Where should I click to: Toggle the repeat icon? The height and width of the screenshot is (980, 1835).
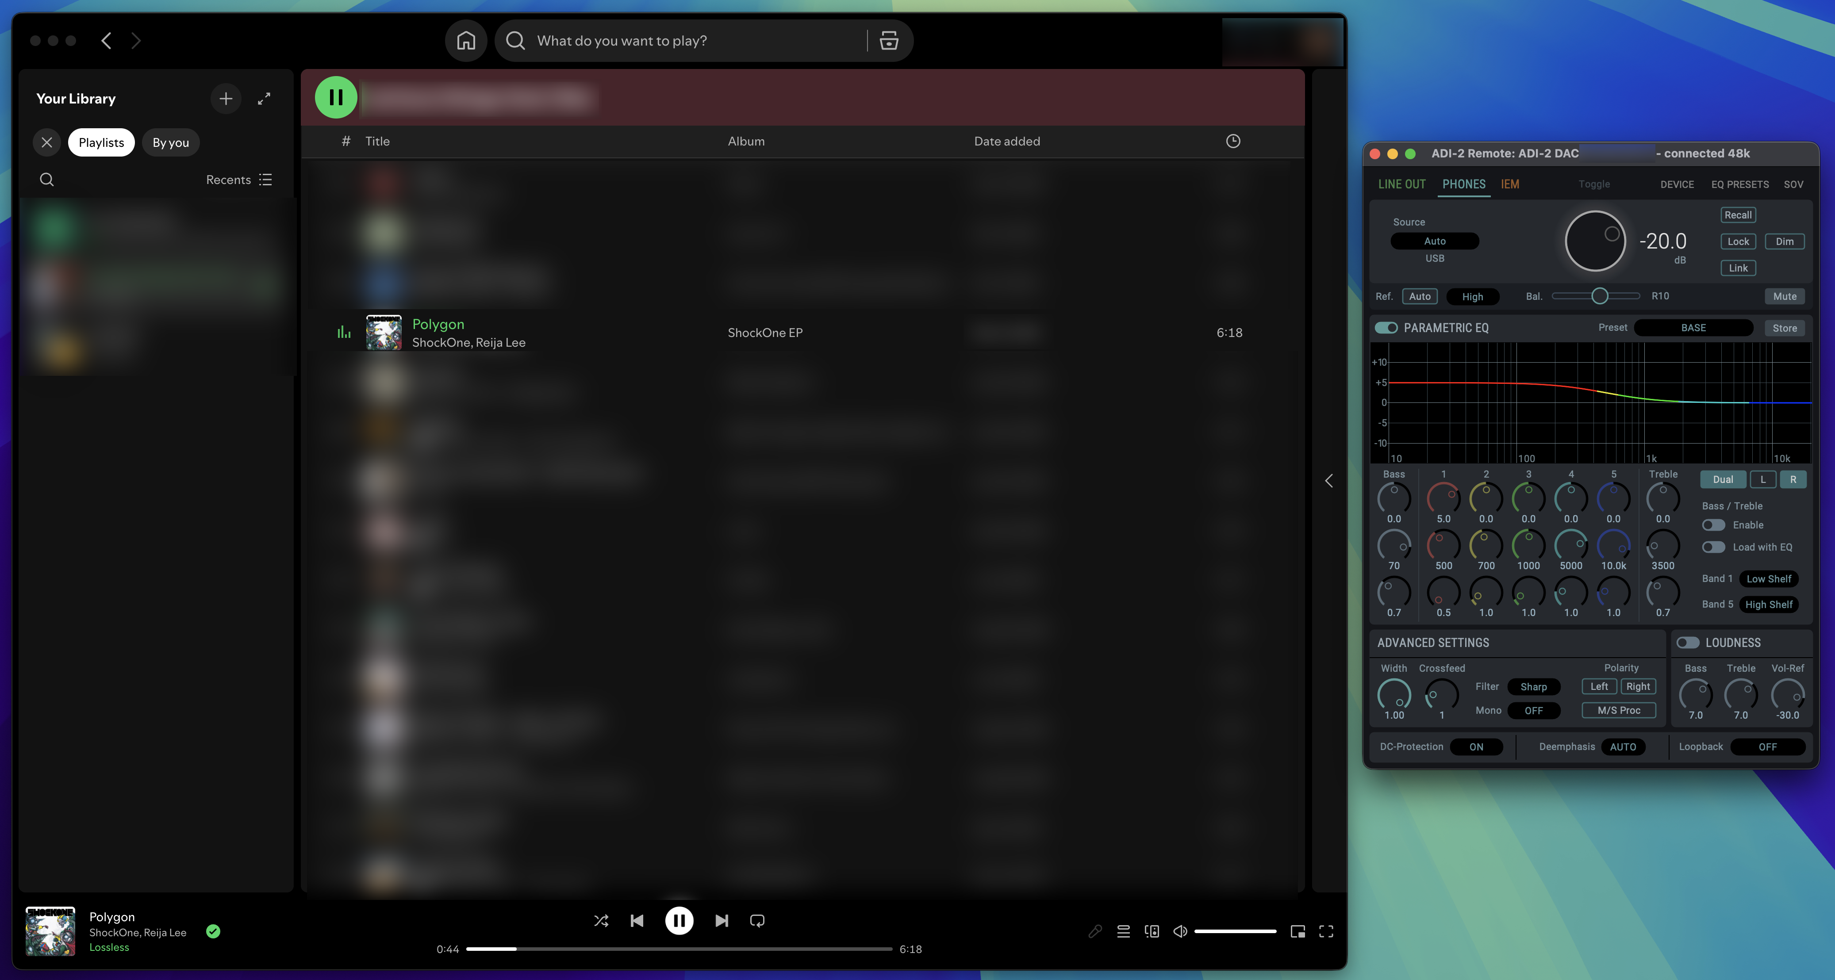[756, 921]
